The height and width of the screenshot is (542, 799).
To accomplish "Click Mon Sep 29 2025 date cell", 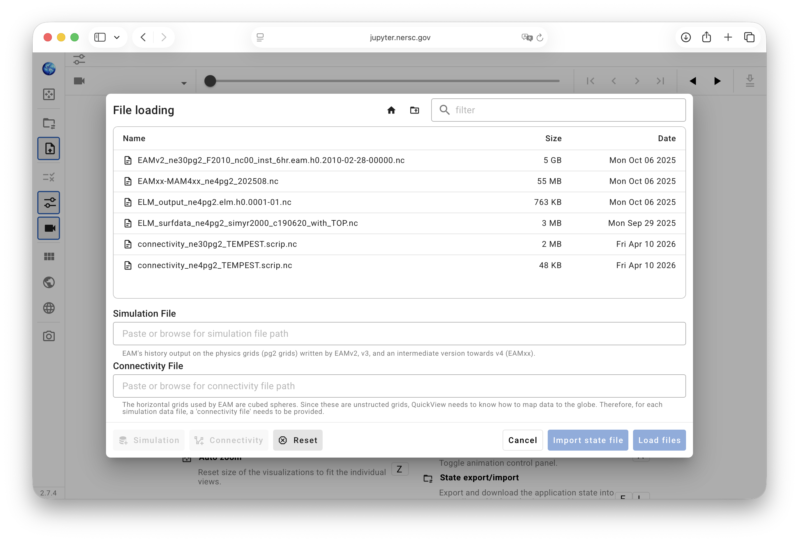I will [642, 223].
